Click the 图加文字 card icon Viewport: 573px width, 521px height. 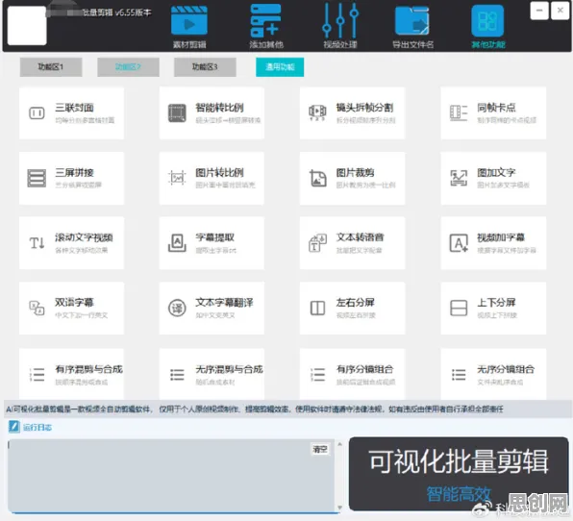459,178
